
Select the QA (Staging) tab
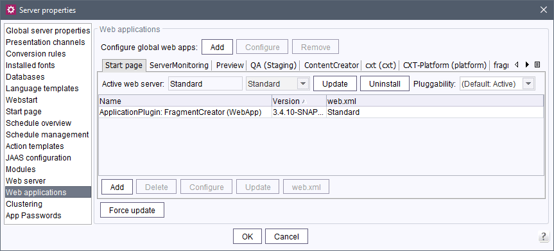coord(273,65)
